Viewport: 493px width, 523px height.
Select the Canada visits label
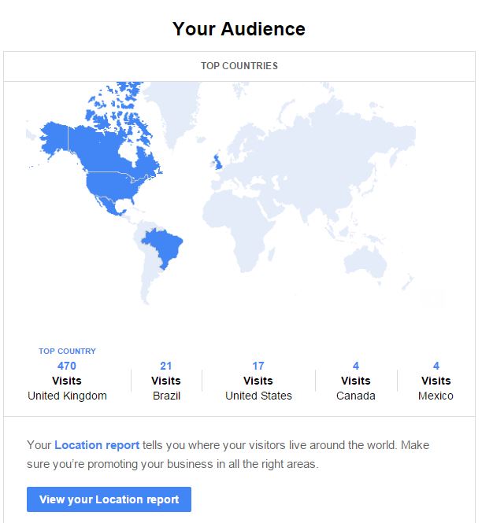click(x=356, y=396)
